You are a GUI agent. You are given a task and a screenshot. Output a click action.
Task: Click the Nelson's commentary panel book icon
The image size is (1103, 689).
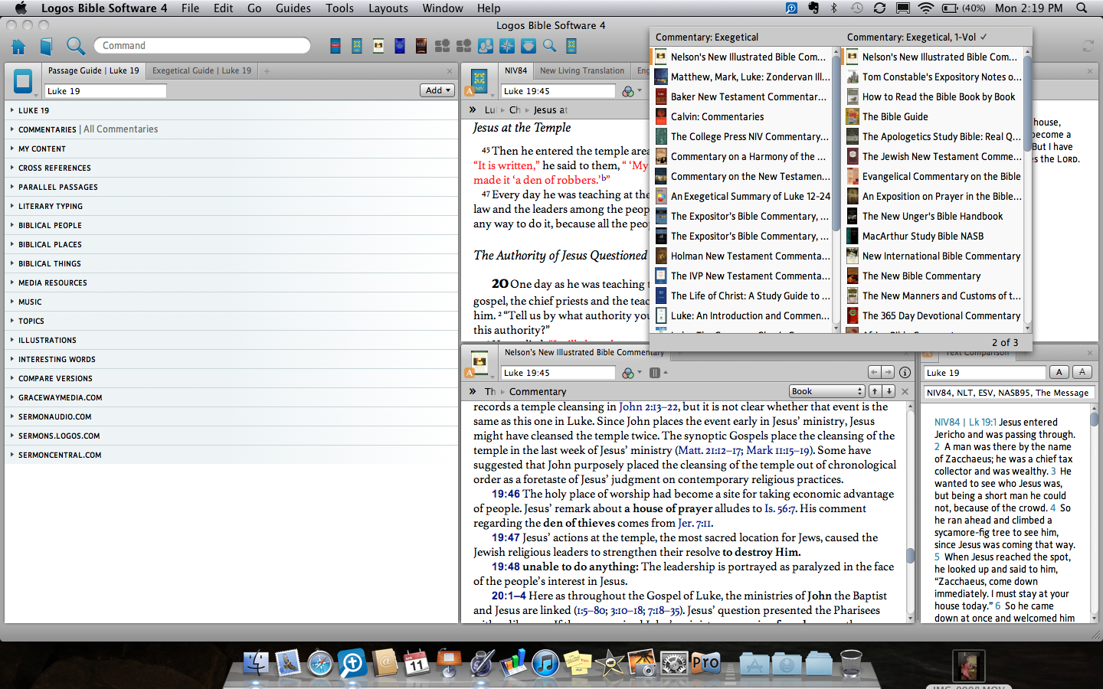(479, 361)
